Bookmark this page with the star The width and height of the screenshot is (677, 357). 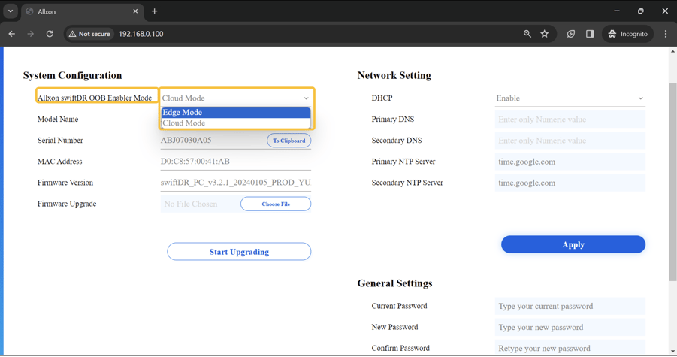(x=545, y=34)
